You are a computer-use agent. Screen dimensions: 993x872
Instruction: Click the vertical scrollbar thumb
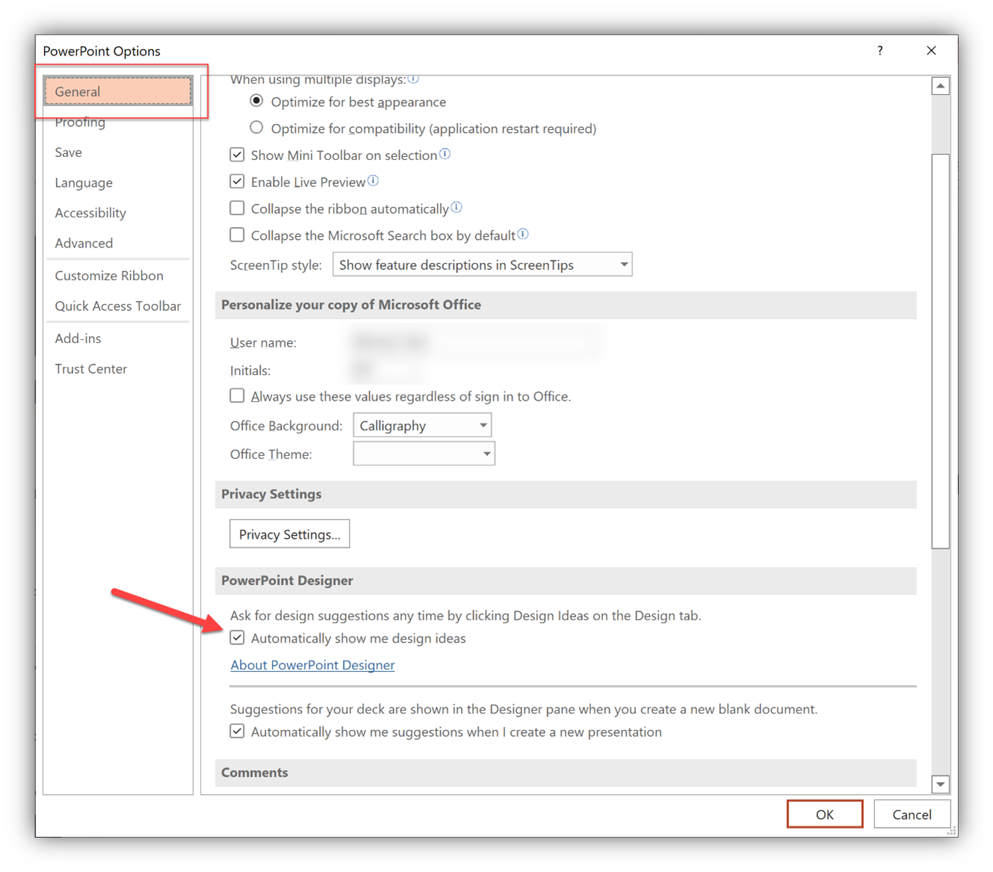[940, 351]
